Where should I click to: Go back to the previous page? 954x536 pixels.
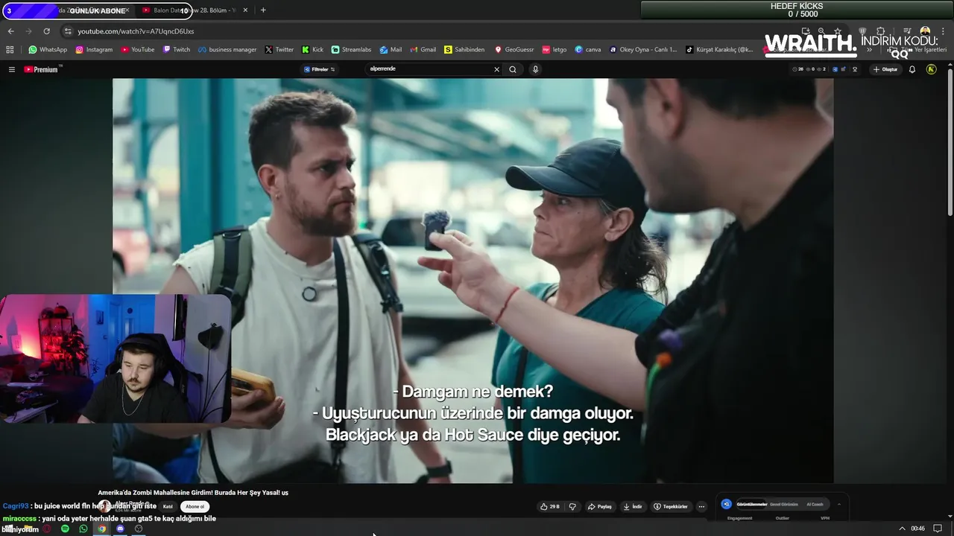[10, 31]
